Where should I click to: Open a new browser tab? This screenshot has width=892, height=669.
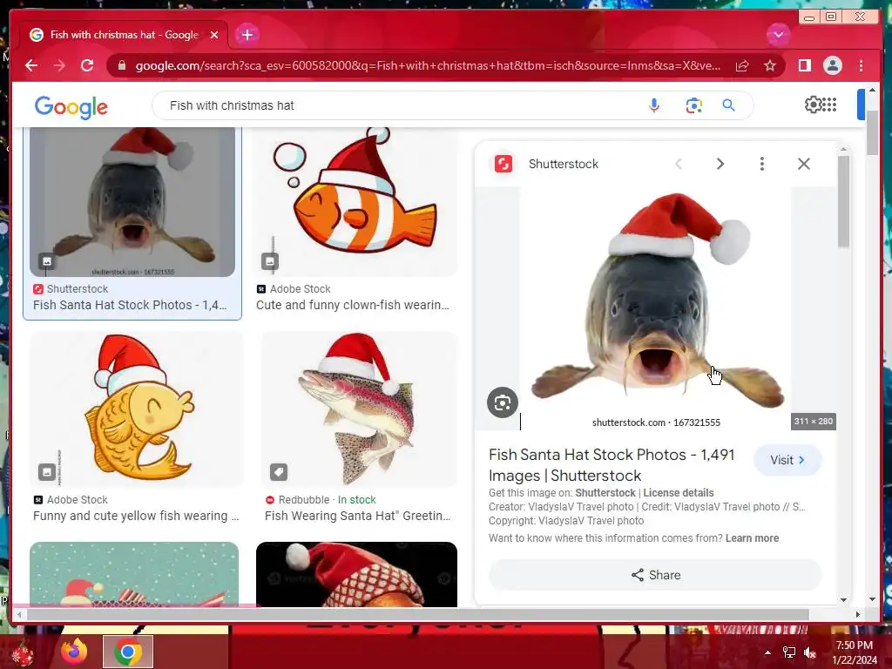point(247,35)
